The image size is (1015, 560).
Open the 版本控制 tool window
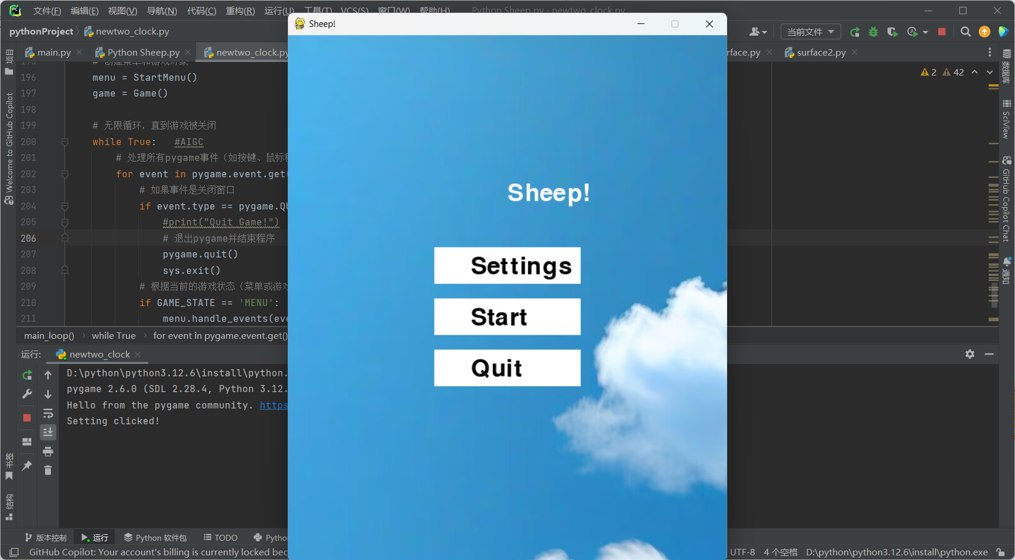point(46,538)
